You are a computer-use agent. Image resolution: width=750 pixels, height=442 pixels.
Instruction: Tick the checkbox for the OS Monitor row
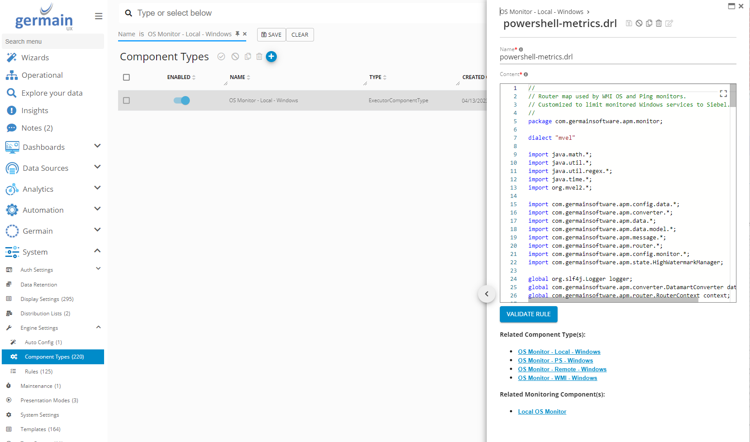point(126,100)
